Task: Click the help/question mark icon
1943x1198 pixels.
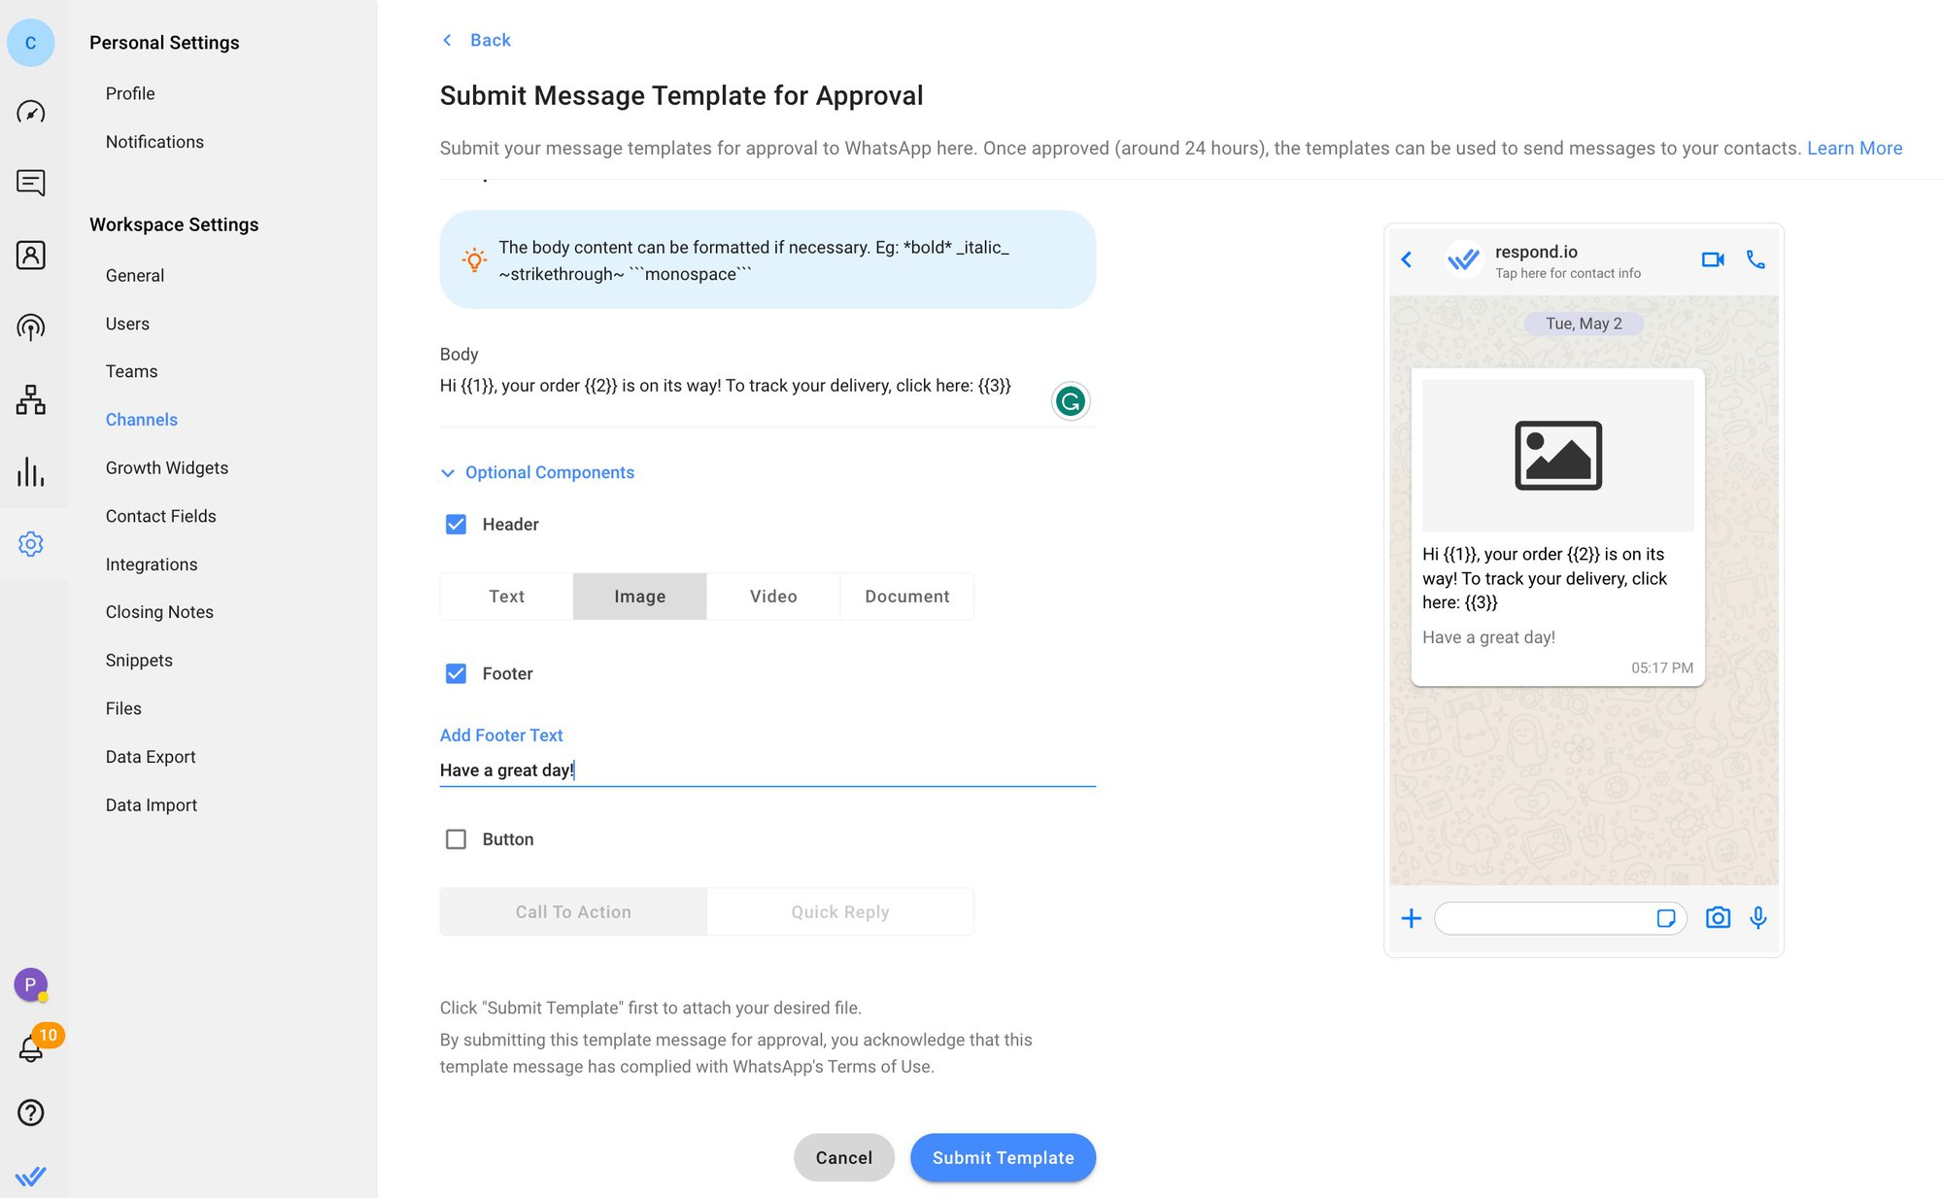Action: [x=32, y=1112]
